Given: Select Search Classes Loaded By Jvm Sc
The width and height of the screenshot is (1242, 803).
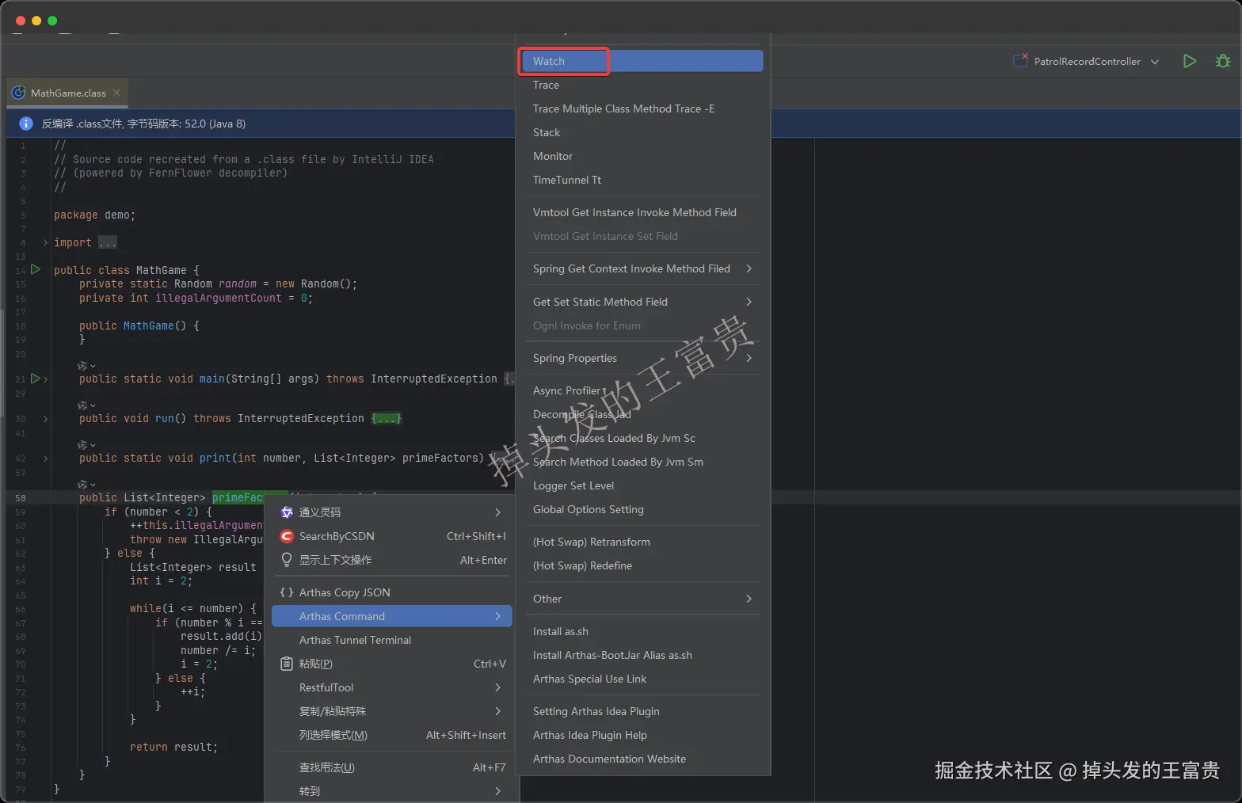Looking at the screenshot, I should point(642,438).
